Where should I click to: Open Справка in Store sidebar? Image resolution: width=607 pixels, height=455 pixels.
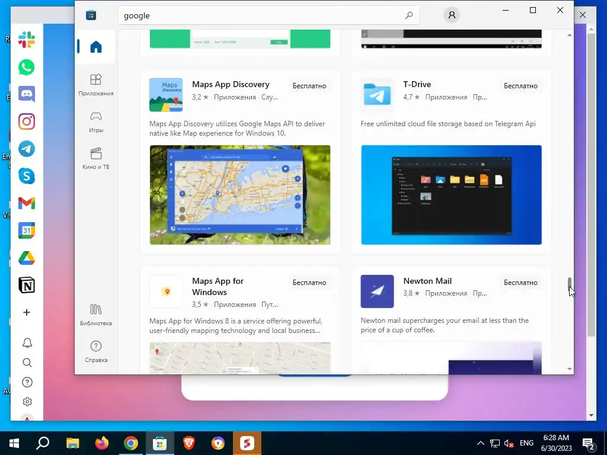pyautogui.click(x=95, y=351)
